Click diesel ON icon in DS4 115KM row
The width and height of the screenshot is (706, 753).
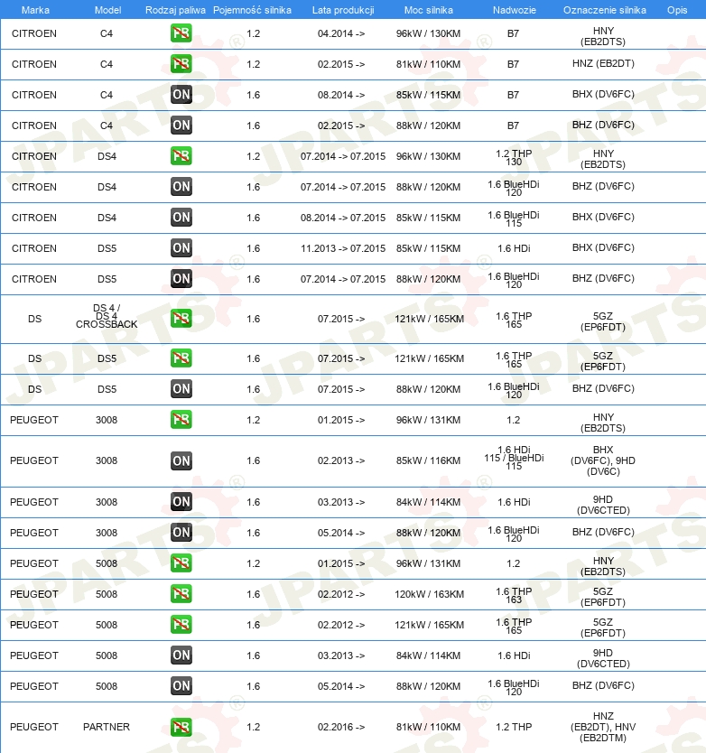pos(181,218)
